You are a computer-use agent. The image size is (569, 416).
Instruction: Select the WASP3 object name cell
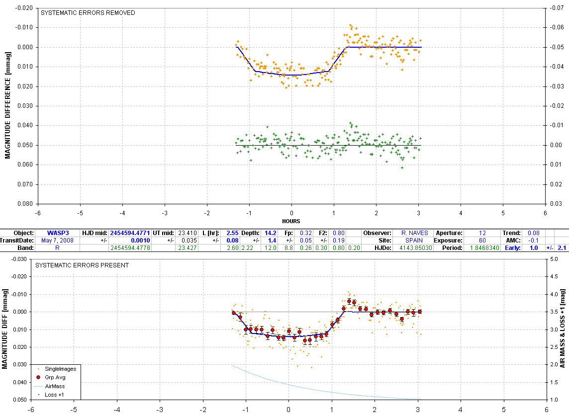[56, 233]
